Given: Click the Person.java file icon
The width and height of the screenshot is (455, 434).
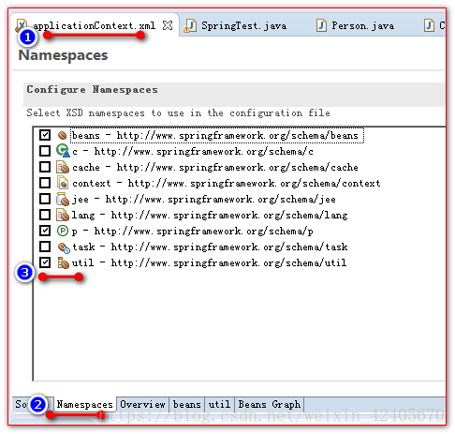Looking at the screenshot, I should [x=321, y=25].
